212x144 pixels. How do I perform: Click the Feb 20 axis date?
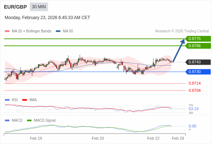coord(98,138)
